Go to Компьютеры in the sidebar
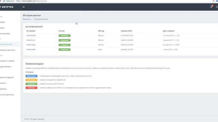 pos(5,34)
